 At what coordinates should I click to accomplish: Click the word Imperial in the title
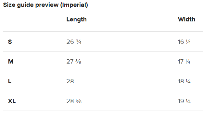click(x=74, y=5)
